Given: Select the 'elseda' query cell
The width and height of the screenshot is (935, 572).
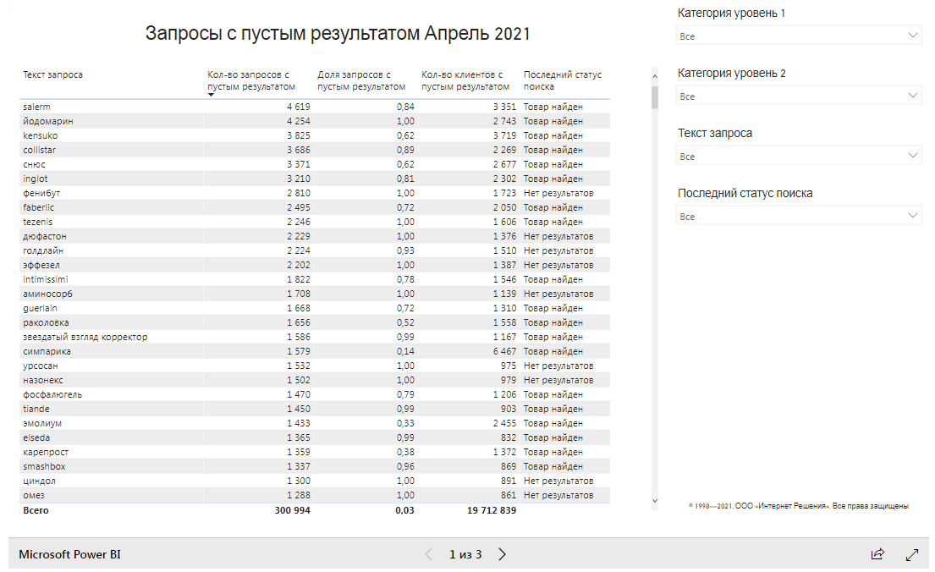Looking at the screenshot, I should coord(36,437).
